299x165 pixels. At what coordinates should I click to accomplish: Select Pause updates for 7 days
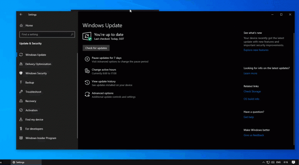click(107, 58)
